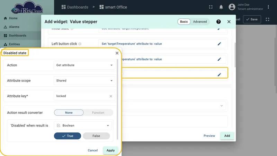Select Function for result converter

pos(98,112)
